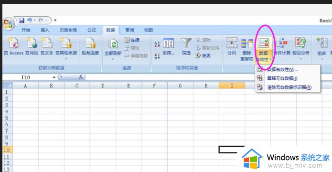Choose 清除无效数据标识圈 menu item
332x172 pixels.
pyautogui.click(x=288, y=87)
